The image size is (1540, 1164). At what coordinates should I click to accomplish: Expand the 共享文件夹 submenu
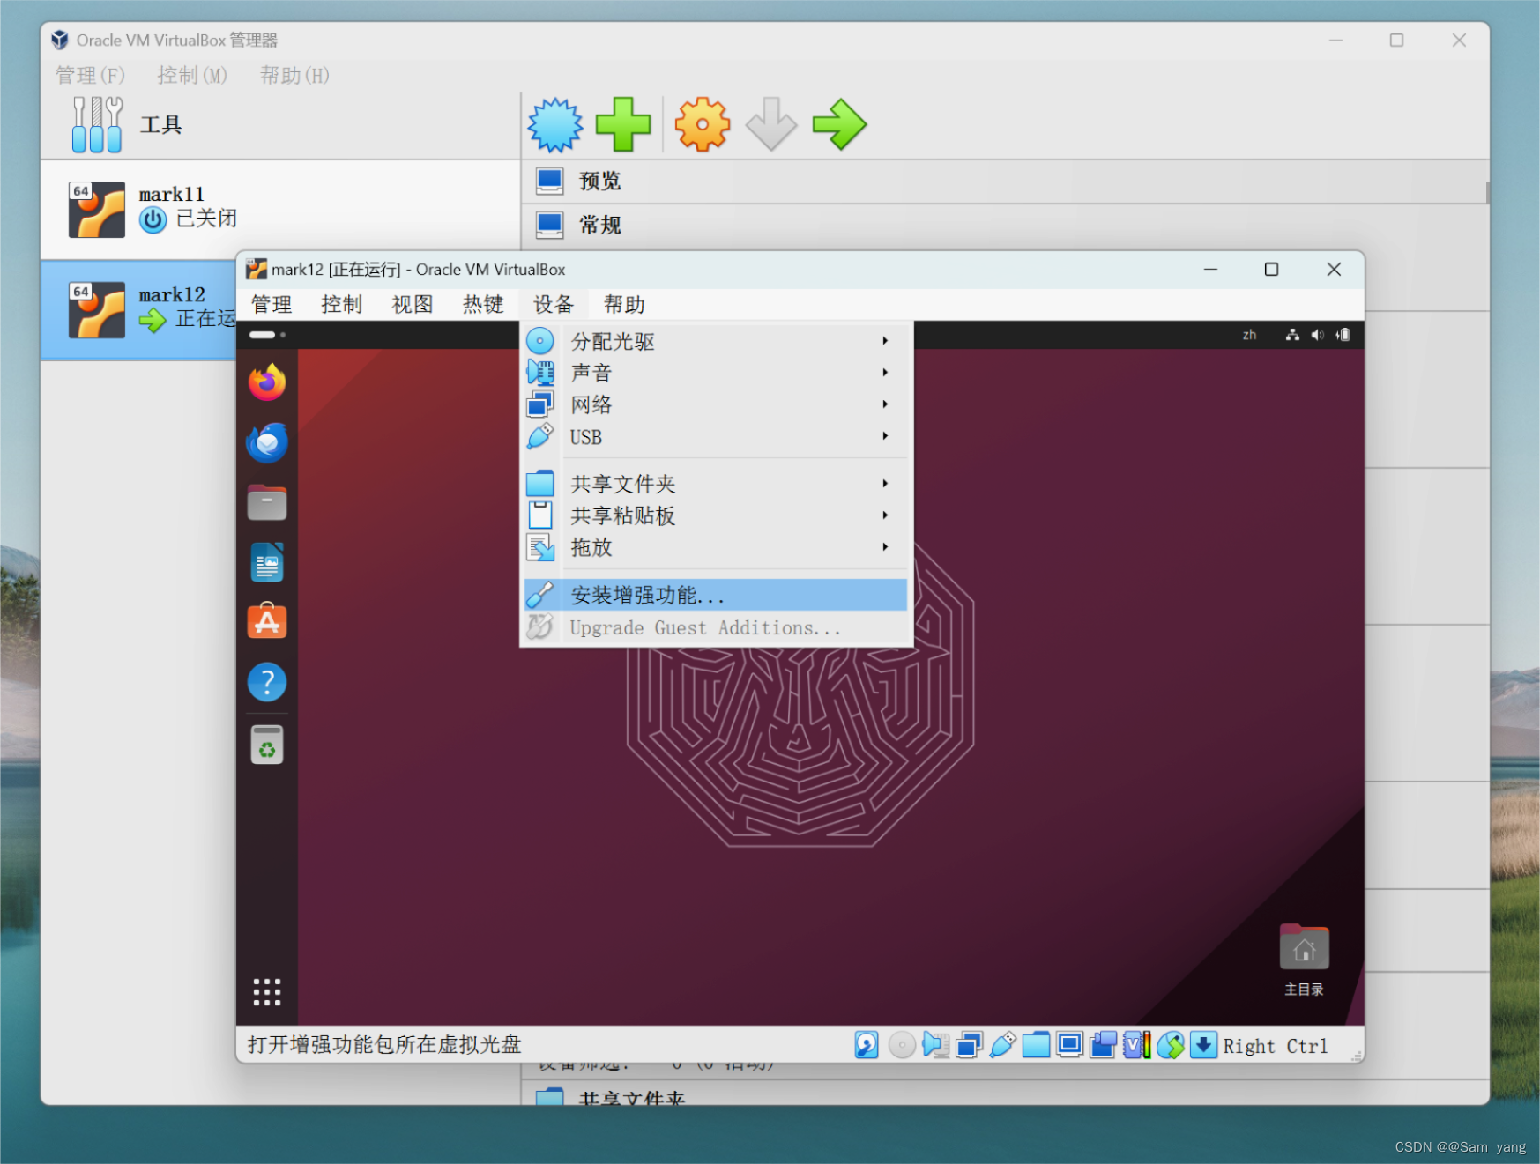716,484
